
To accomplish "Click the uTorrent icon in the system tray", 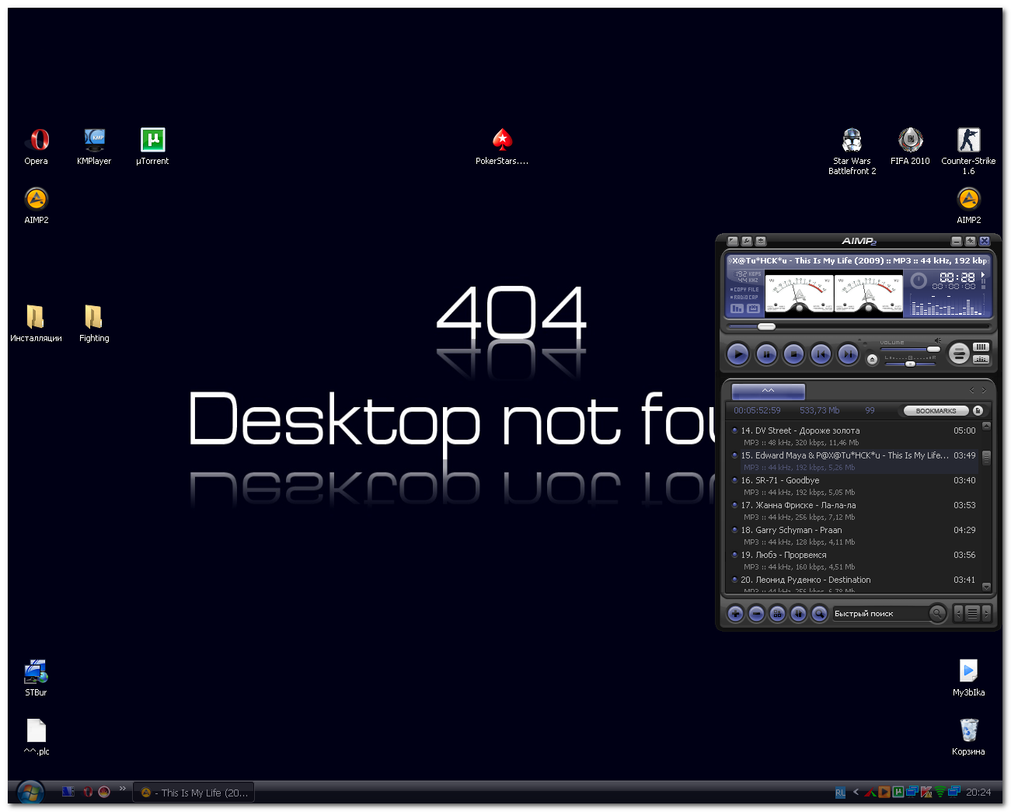I will click(x=899, y=792).
